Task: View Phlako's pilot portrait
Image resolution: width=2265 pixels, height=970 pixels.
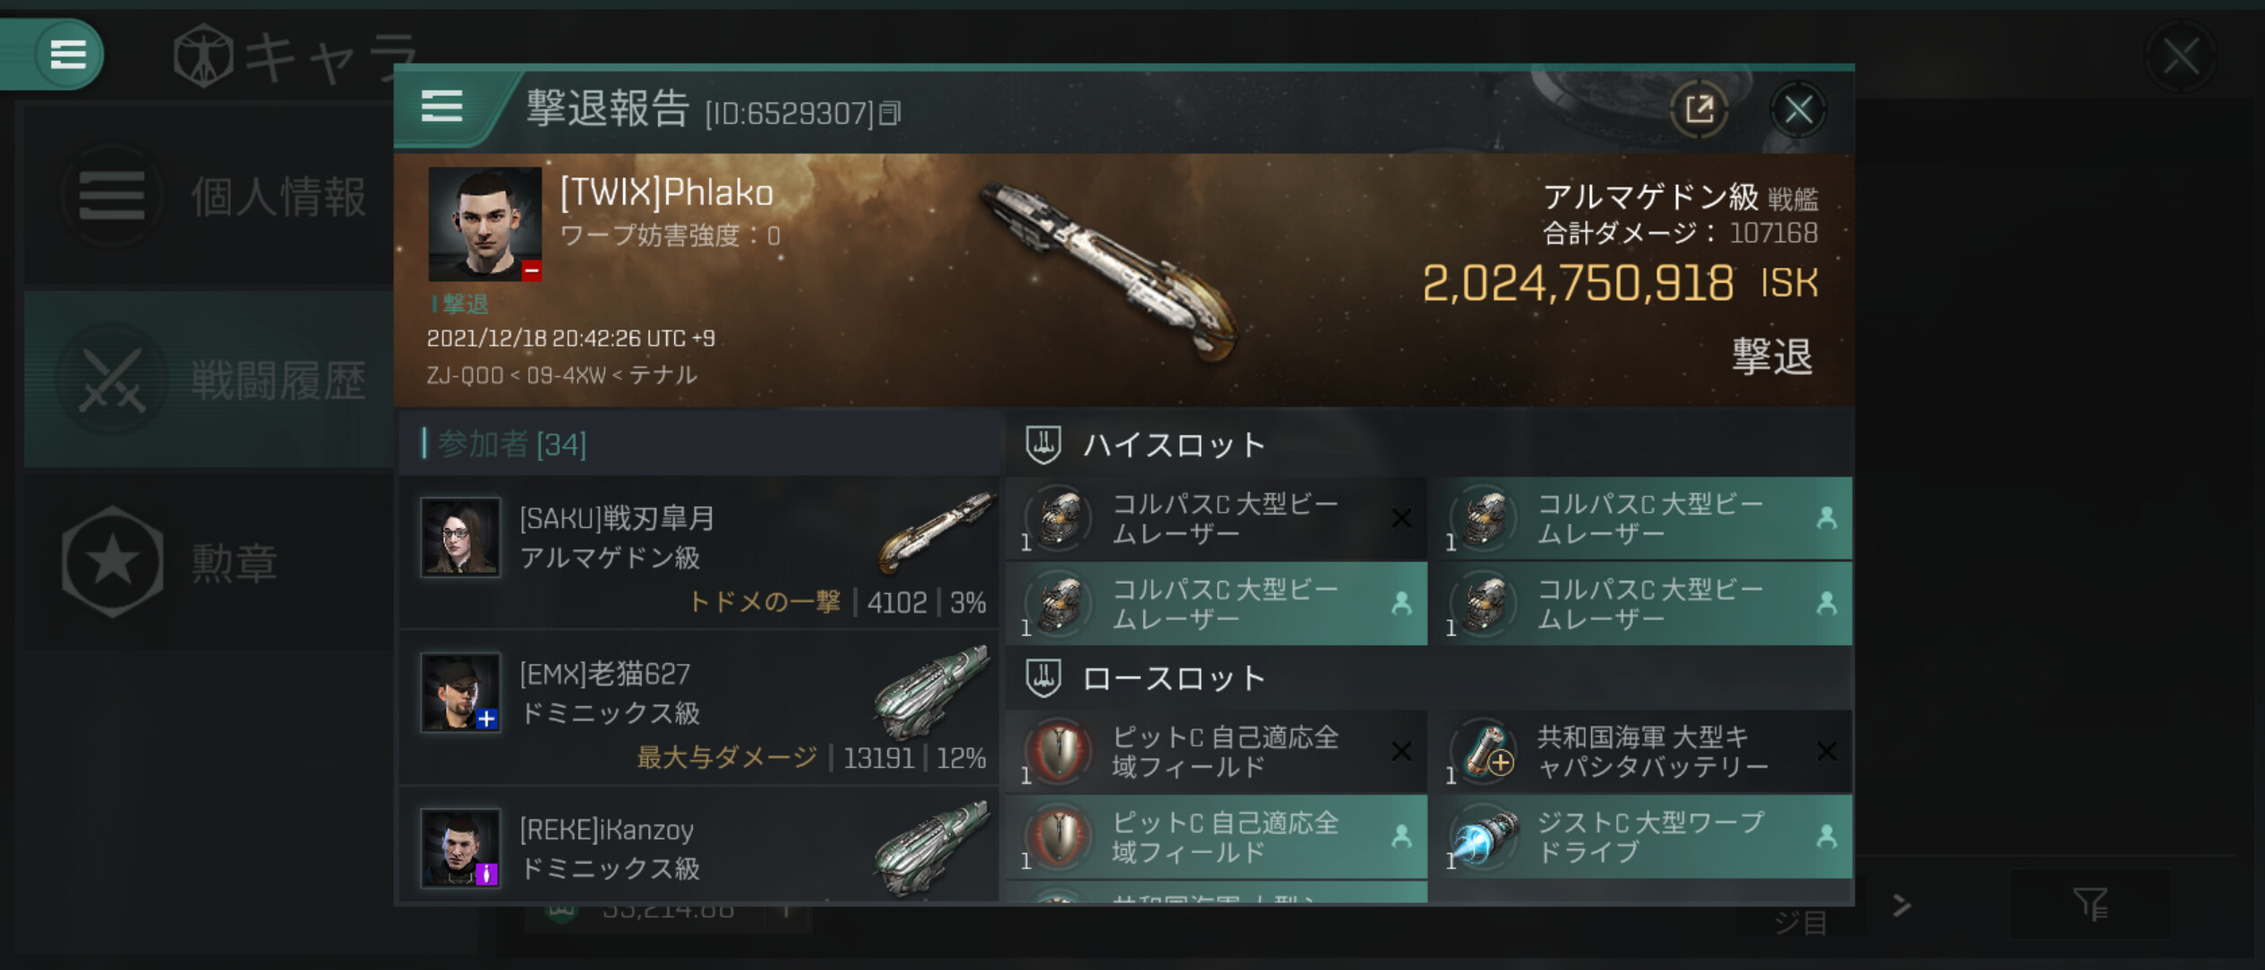Action: pos(485,224)
